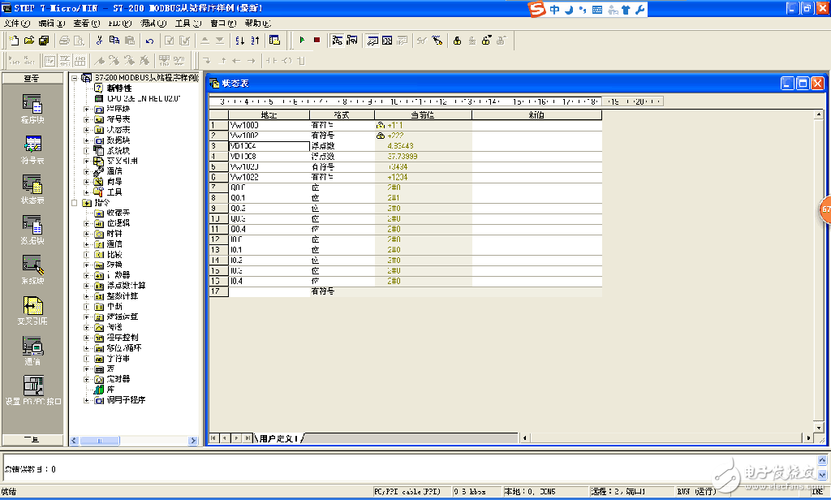The image size is (831, 500).
Task: Open the 通信 icon in navigation bar
Action: pos(32,347)
